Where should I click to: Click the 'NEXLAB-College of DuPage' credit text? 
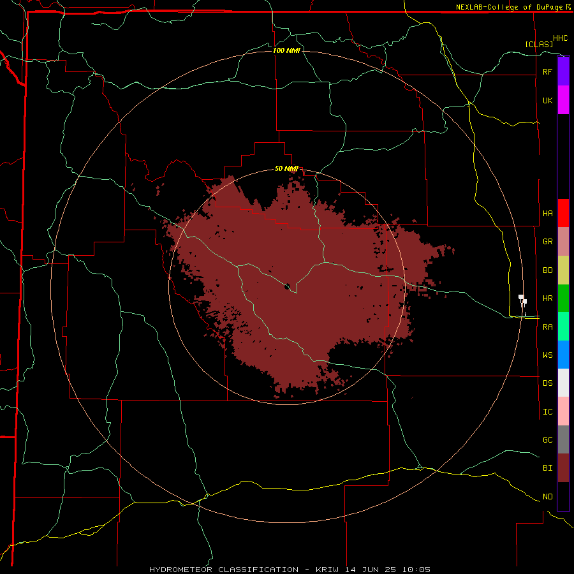tap(509, 7)
